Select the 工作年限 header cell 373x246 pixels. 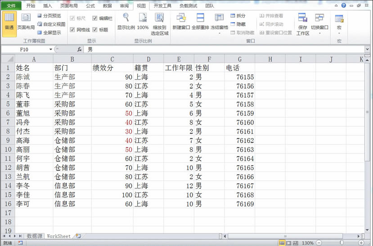coord(179,68)
